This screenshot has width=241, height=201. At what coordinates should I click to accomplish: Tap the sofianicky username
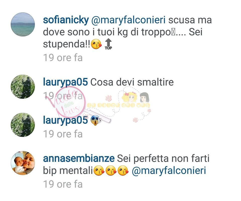(x=66, y=20)
